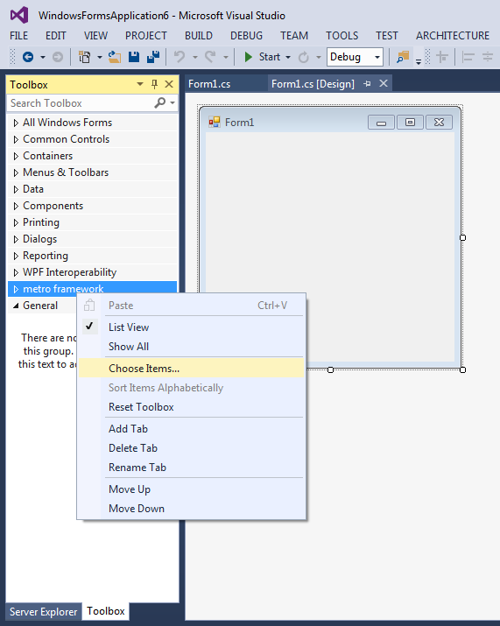This screenshot has width=500, height=626.
Task: Collapse the General toolbox group
Action: [16, 306]
